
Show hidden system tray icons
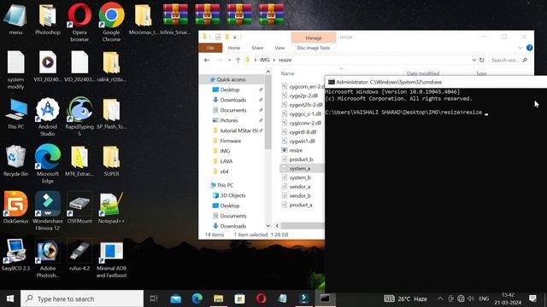click(x=440, y=298)
